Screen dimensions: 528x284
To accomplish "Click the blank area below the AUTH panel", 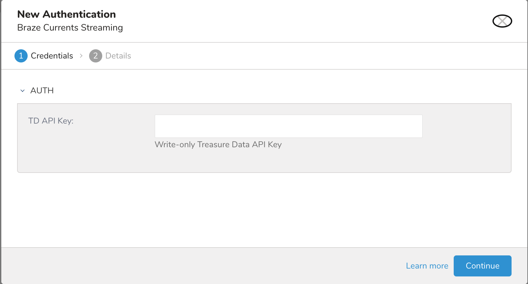I will pyautogui.click(x=263, y=210).
